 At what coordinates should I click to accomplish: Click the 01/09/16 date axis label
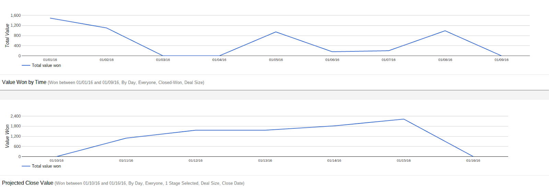[501, 60]
